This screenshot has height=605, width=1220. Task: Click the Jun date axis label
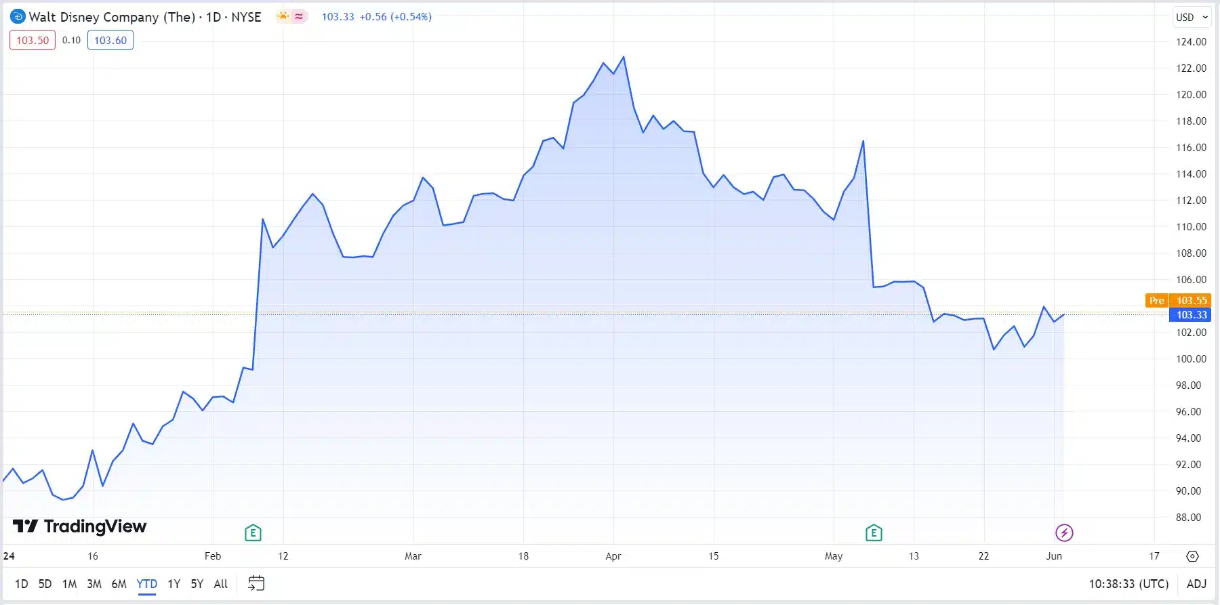pos(1054,556)
